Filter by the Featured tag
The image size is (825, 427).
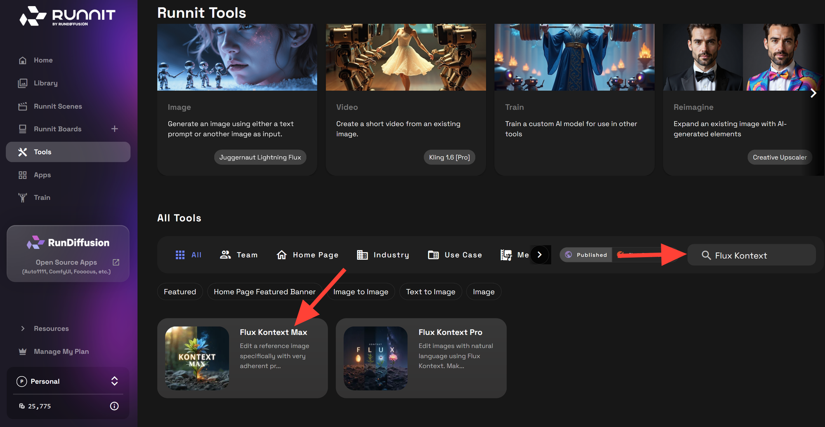click(x=180, y=292)
